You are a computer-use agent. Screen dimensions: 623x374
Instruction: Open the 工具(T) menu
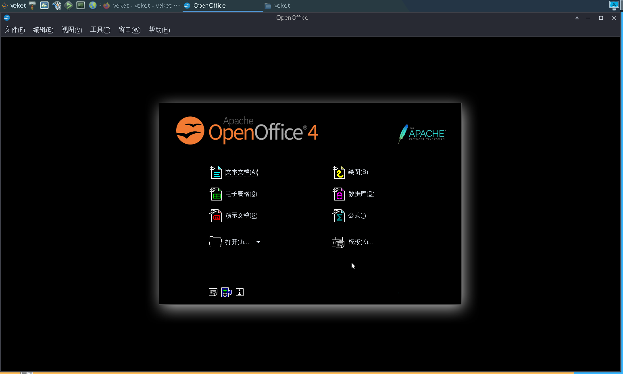(100, 30)
